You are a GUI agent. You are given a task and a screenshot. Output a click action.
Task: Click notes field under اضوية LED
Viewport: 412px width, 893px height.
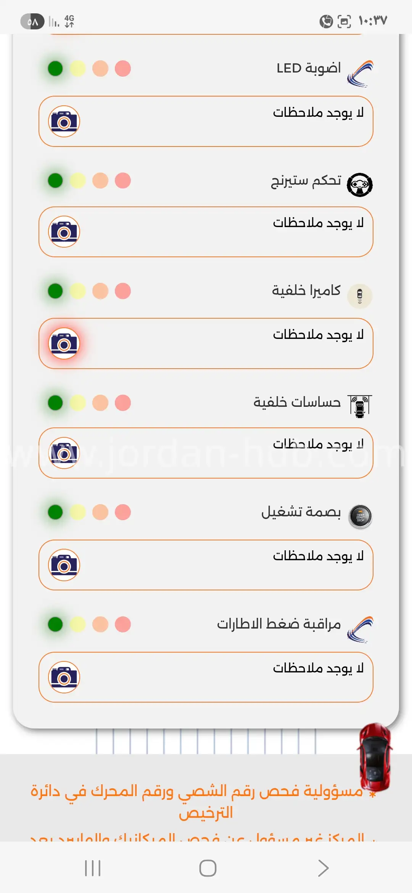206,121
